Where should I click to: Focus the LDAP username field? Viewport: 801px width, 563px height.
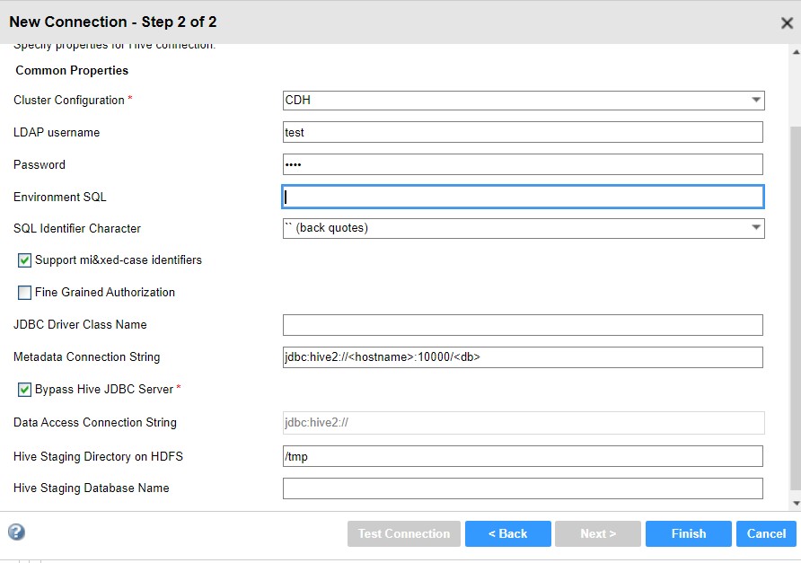pos(524,132)
